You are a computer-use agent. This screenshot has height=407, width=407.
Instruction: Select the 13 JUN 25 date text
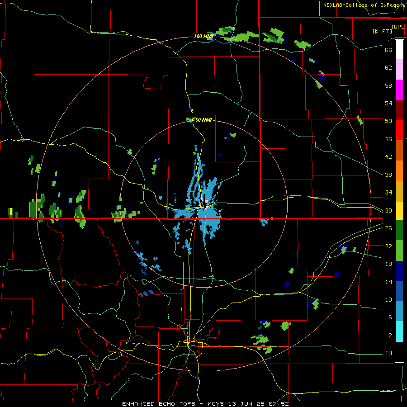[x=246, y=404]
